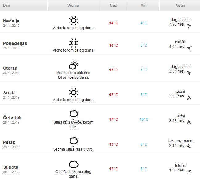
Task: Click the Vetar column header
Action: [181, 6]
